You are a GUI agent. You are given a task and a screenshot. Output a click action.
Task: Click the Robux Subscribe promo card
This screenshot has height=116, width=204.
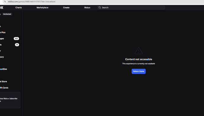(10, 100)
